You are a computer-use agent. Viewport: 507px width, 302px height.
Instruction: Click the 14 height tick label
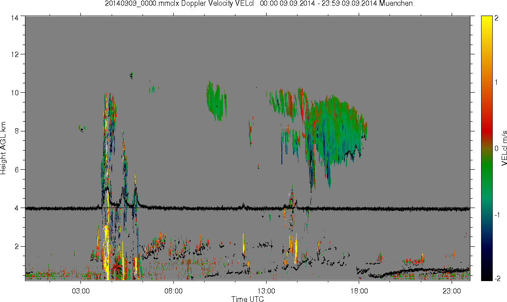pos(15,18)
